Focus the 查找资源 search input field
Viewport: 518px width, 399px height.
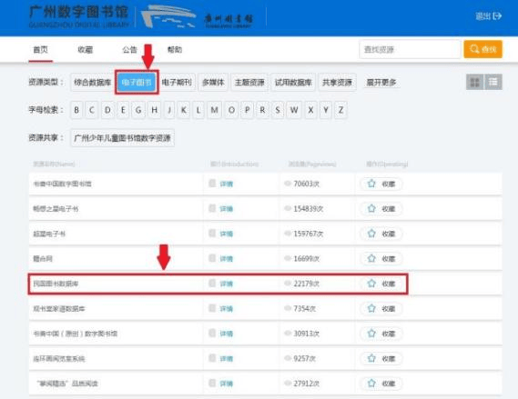coord(410,49)
